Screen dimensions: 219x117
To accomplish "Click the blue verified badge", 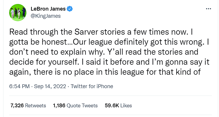I will point(69,9).
